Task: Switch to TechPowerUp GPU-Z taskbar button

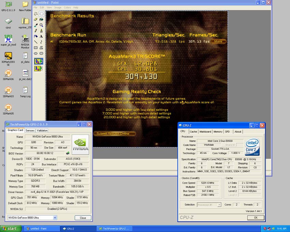Action: pos(115,229)
